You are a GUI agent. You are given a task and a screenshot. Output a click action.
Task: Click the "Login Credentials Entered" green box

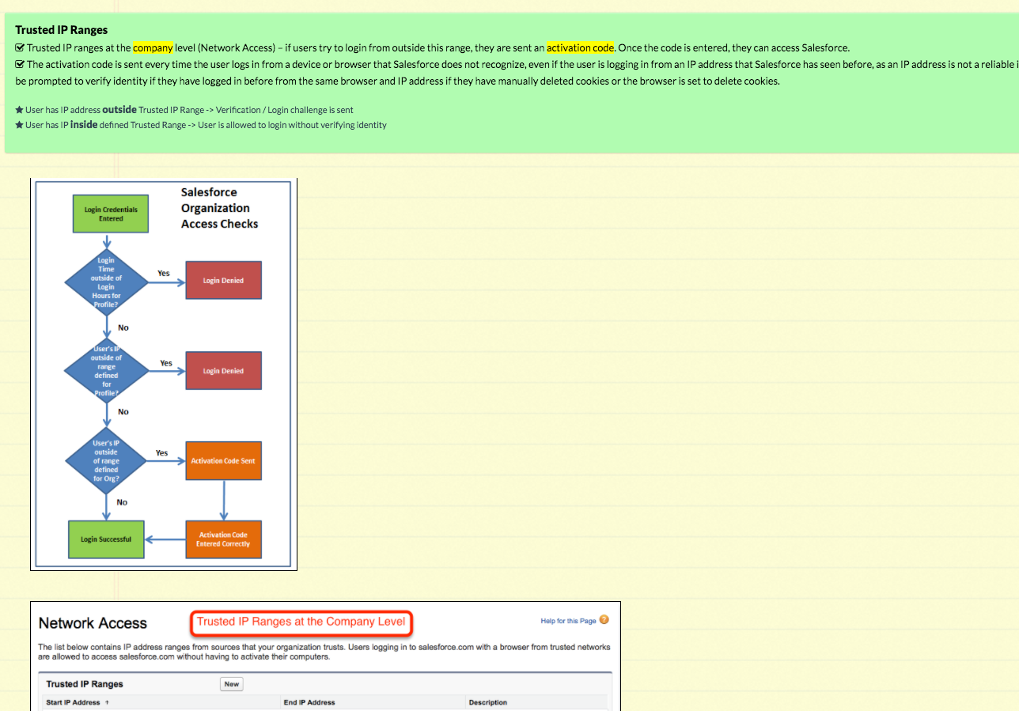point(111,214)
